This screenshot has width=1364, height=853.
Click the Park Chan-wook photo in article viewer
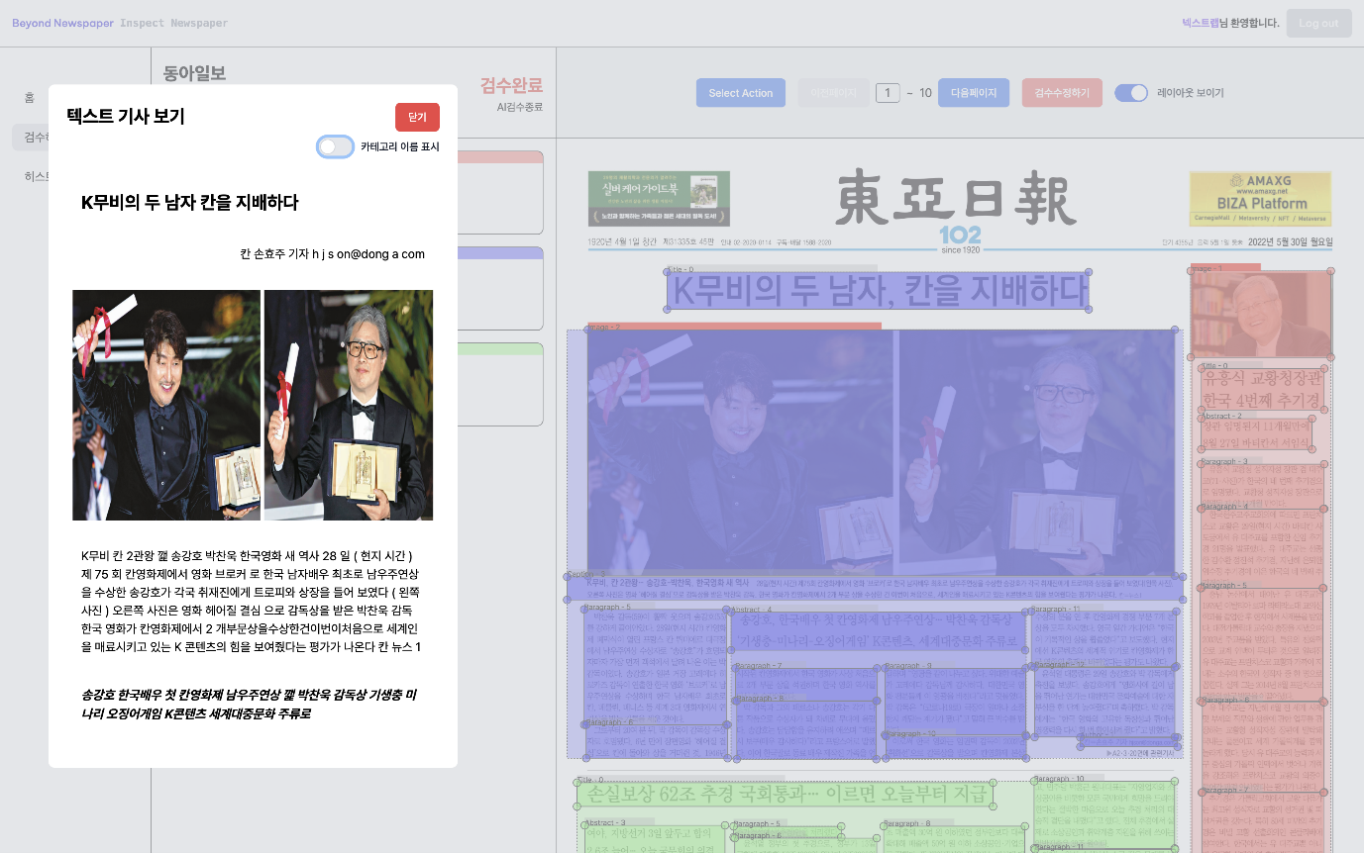click(349, 405)
